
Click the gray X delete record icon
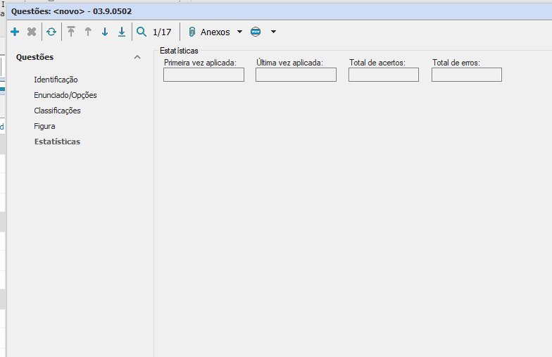pos(32,32)
